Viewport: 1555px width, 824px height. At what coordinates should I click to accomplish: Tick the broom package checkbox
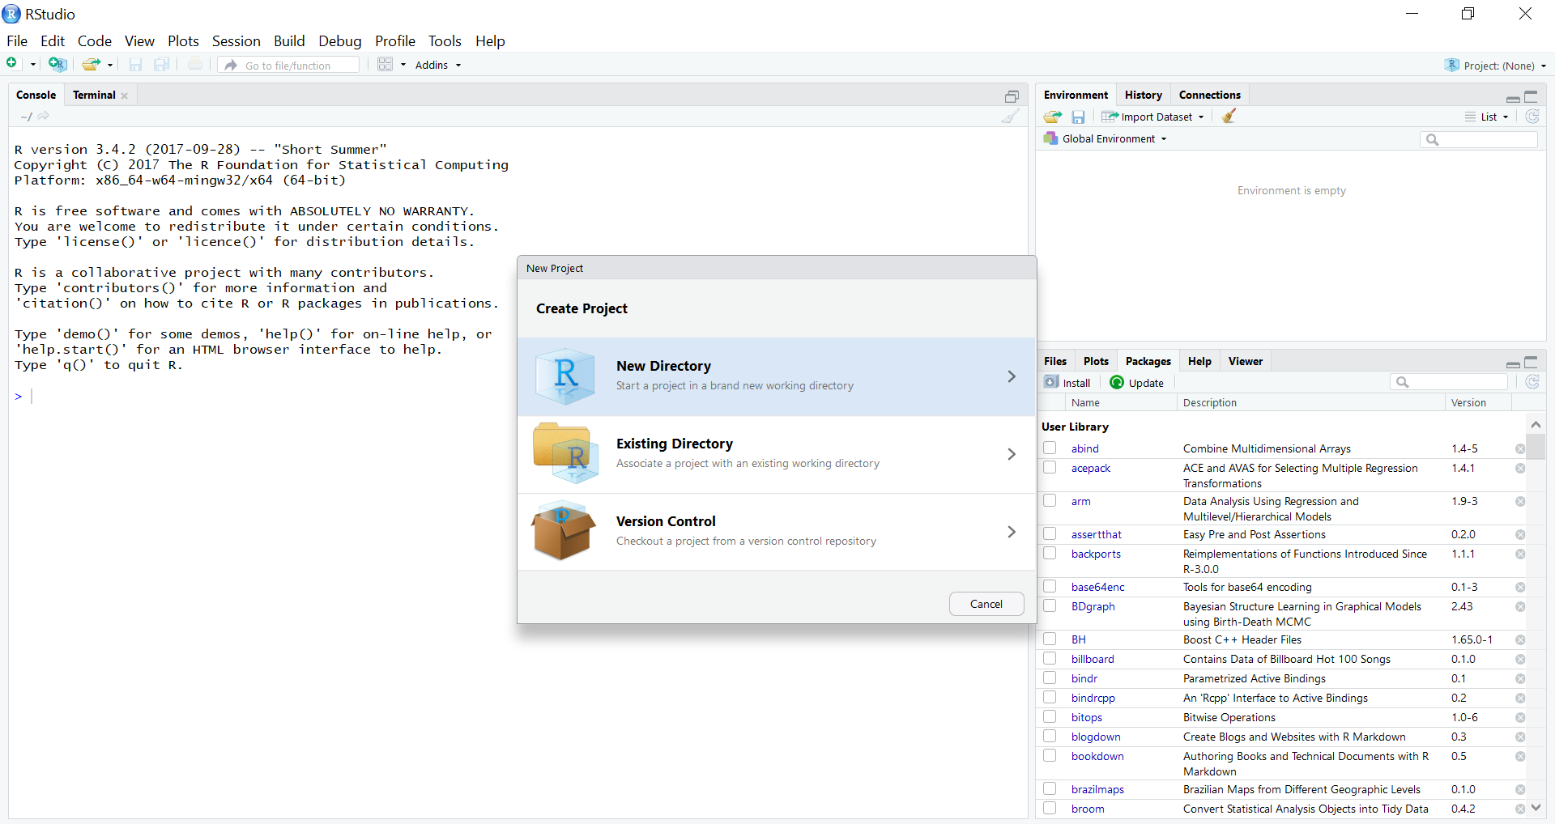1050,808
